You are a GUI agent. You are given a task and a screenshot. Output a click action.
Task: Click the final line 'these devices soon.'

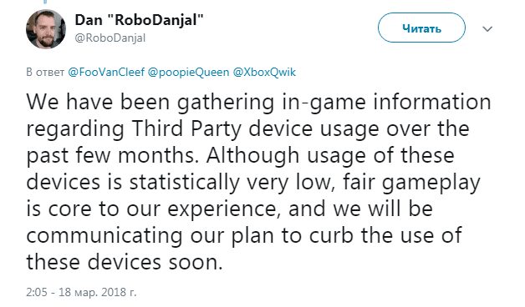point(125,262)
